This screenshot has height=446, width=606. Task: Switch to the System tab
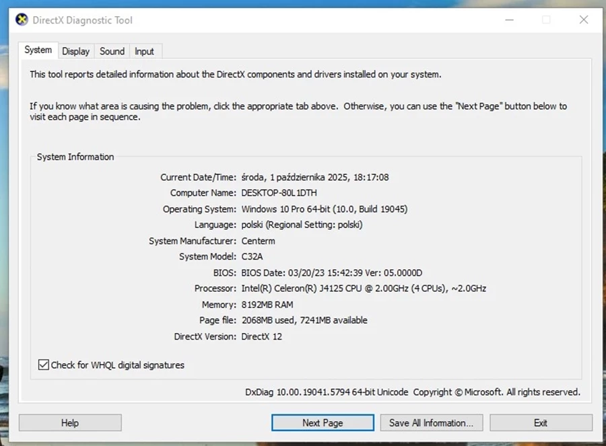pyautogui.click(x=38, y=50)
